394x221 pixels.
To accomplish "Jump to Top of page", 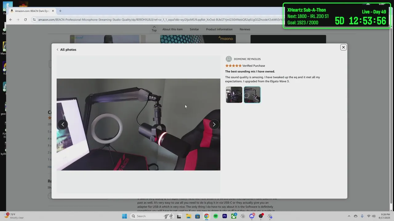I will (154, 29).
